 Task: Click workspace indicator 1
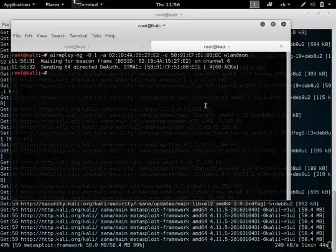254,4
